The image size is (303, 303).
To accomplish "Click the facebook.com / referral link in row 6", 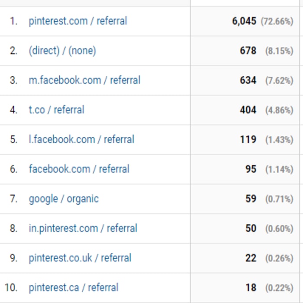I will [79, 169].
